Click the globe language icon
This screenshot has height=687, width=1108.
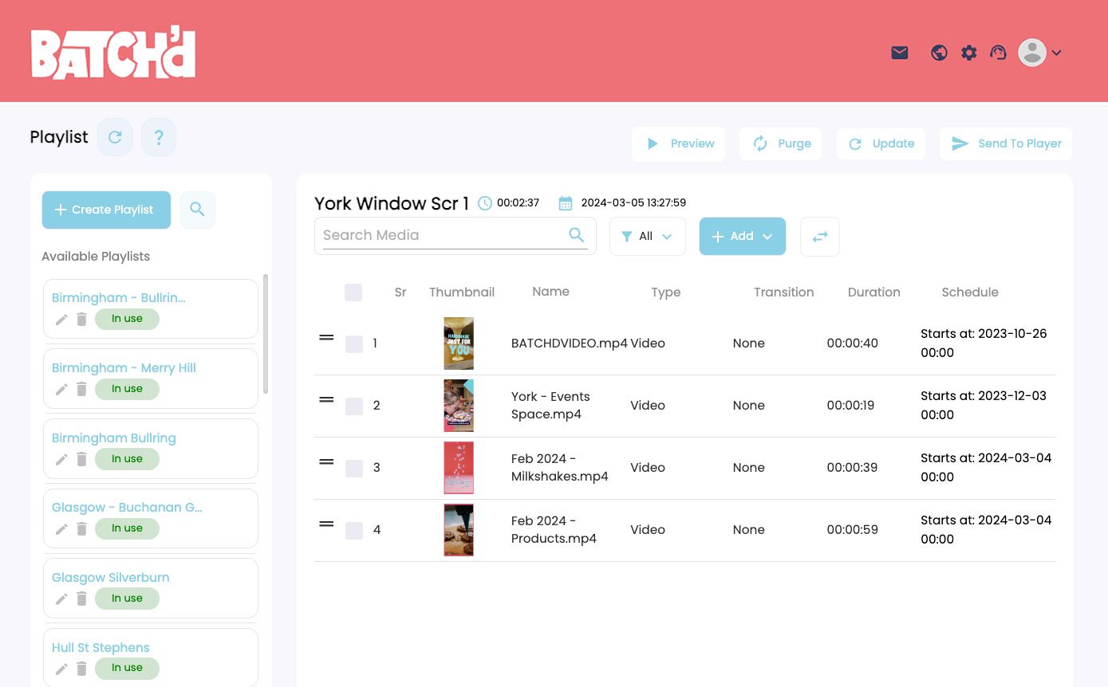pos(939,53)
